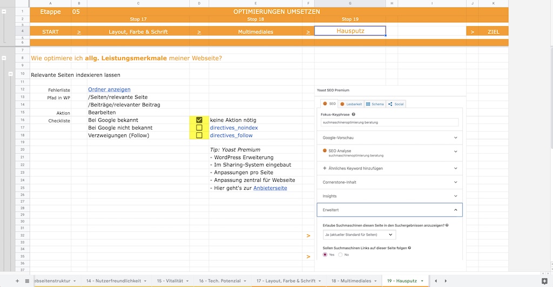Open the Ordner anzeigen link
The width and height of the screenshot is (553, 287).
pos(109,90)
